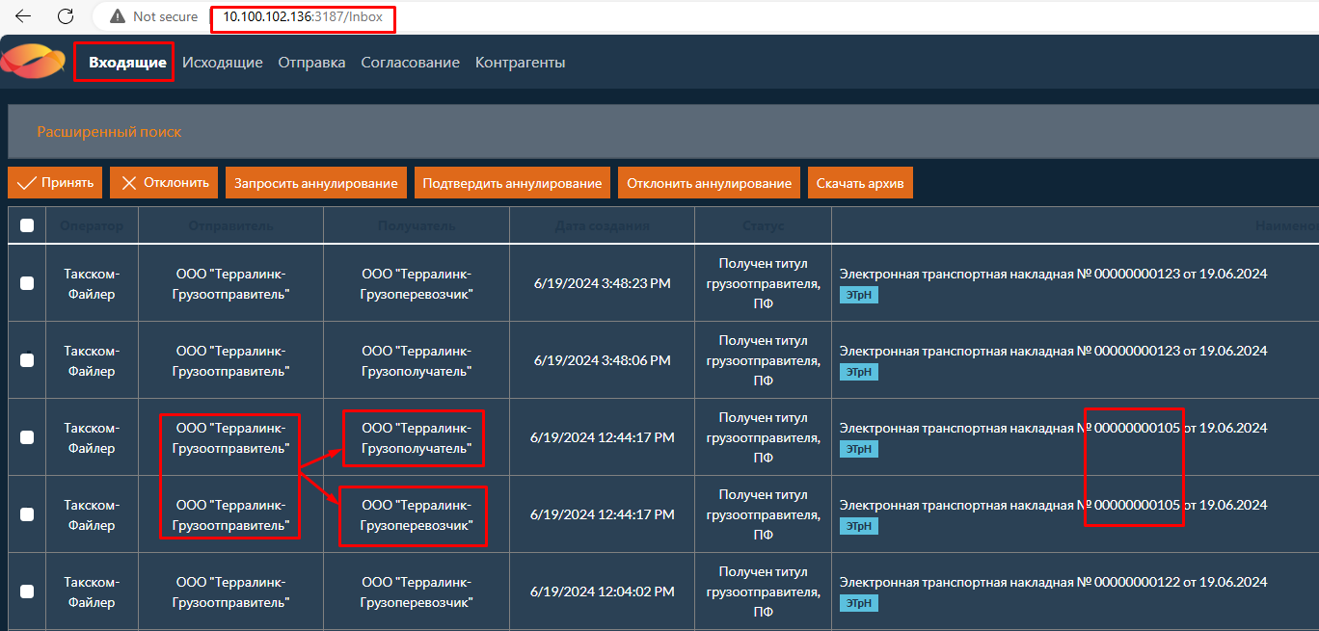Click date cell 6/19/2024 3:48:06 PM
This screenshot has height=631, width=1319.
(x=603, y=360)
